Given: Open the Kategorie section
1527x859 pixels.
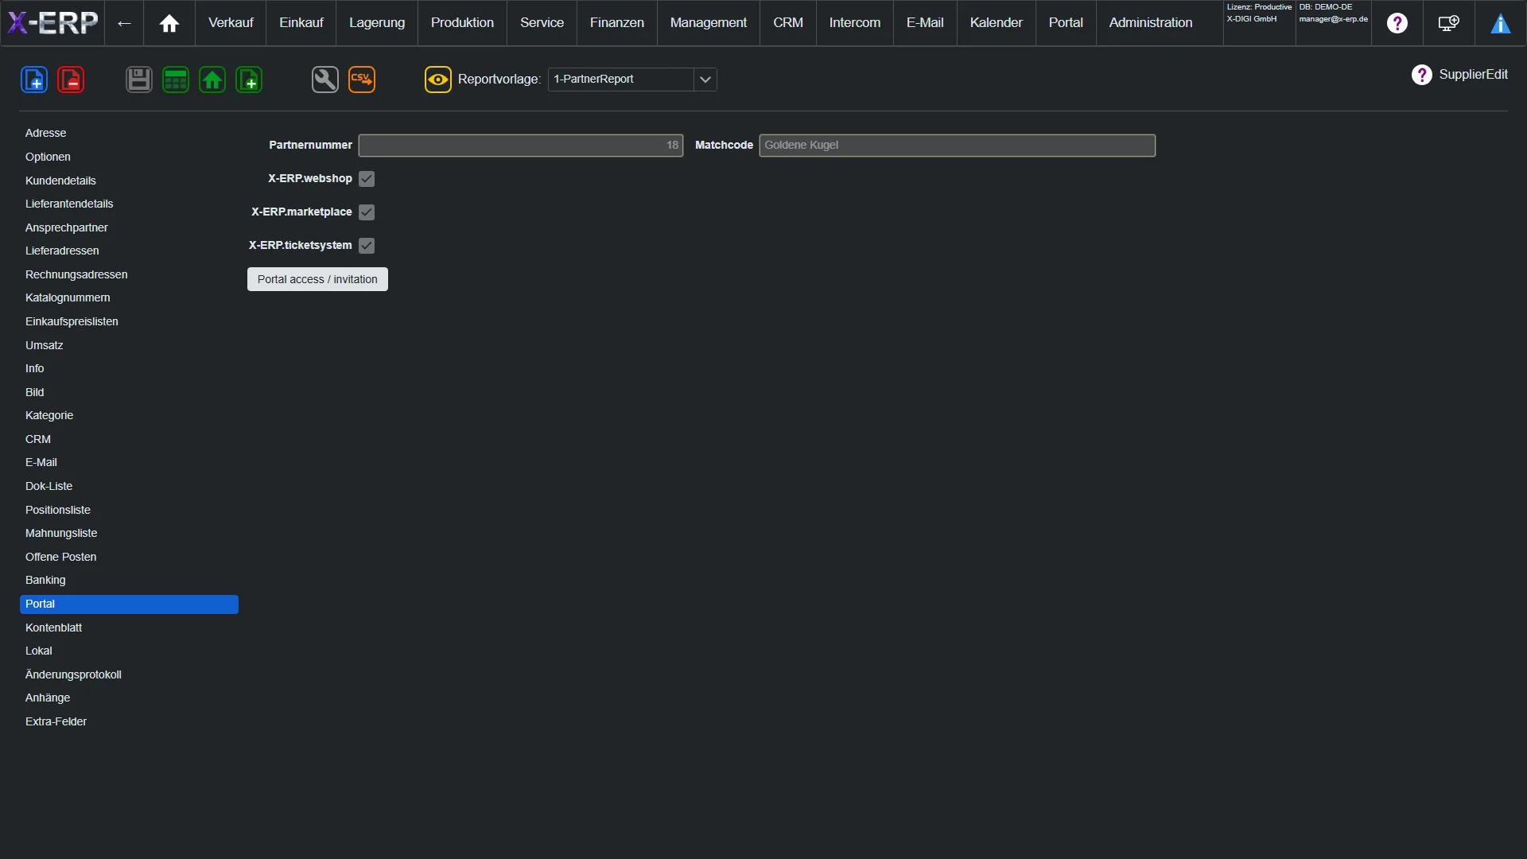Looking at the screenshot, I should 129,416.
